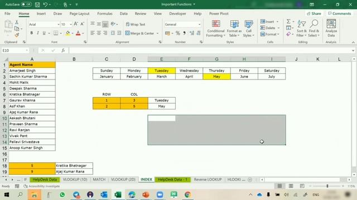Screen dimensions: 357x200
Task: Open the Insert ribbon tab
Action: click(x=41, y=13)
